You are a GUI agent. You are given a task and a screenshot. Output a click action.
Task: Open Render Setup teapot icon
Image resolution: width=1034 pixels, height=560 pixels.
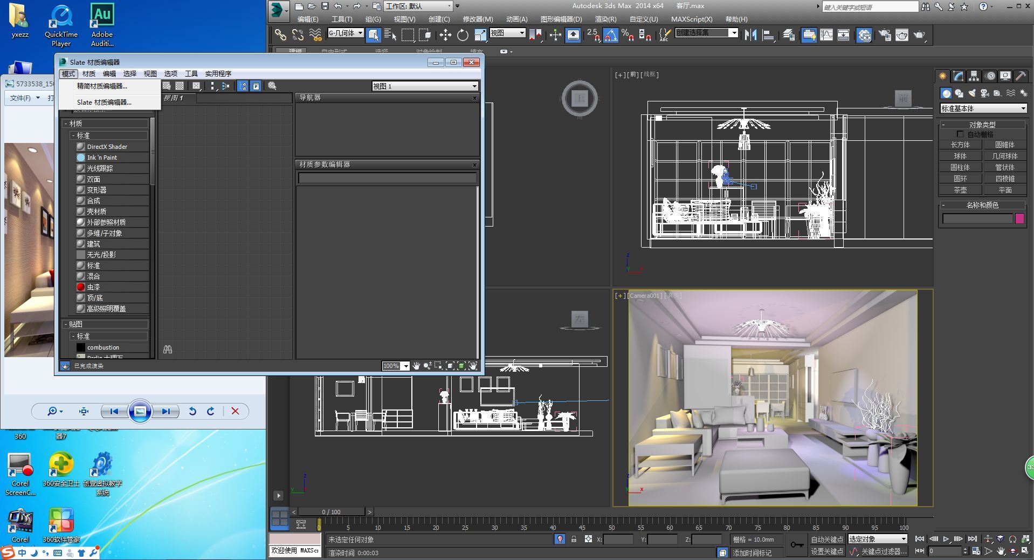[885, 35]
